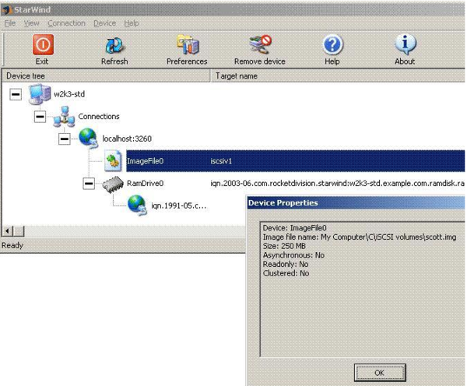Viewport: 467px width, 386px height.
Task: Click the Remove device toolbar icon
Action: click(x=260, y=44)
